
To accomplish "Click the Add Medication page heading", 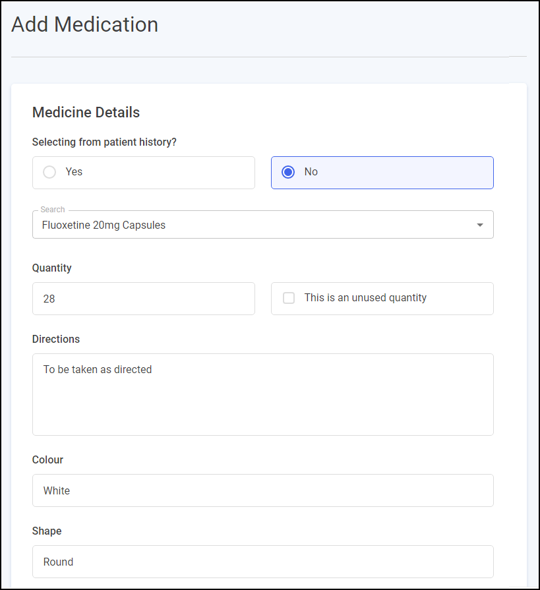I will [85, 24].
